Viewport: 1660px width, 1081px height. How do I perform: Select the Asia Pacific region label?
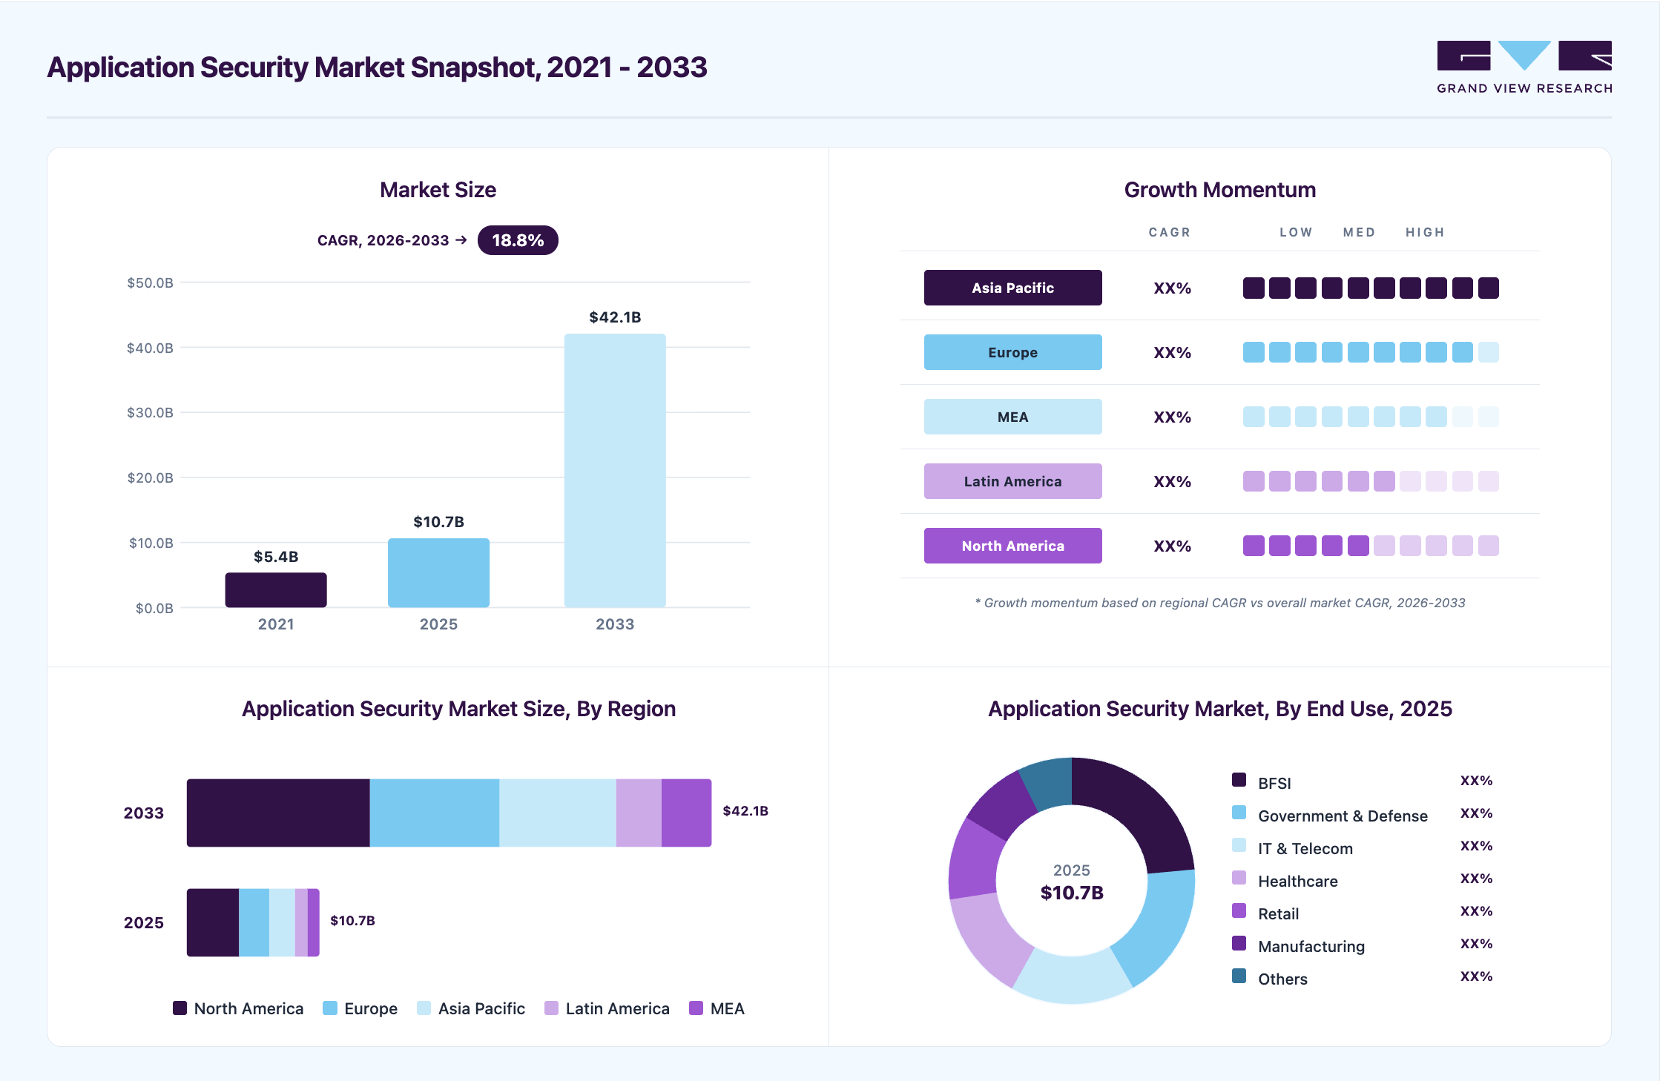click(x=1012, y=288)
